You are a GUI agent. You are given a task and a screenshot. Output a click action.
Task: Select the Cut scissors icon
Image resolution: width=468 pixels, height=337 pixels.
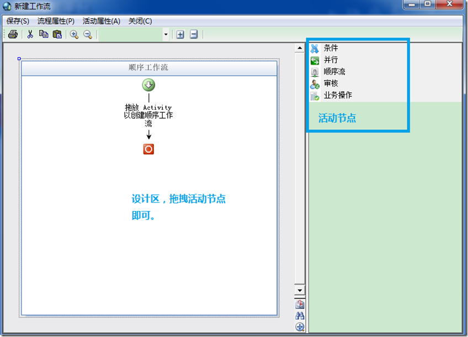pos(30,34)
